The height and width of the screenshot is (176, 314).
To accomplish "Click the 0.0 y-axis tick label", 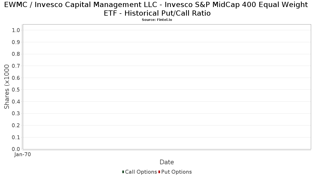I will tap(16, 149).
